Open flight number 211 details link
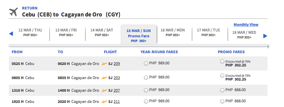This screenshot has width=284, height=107. click(117, 102)
